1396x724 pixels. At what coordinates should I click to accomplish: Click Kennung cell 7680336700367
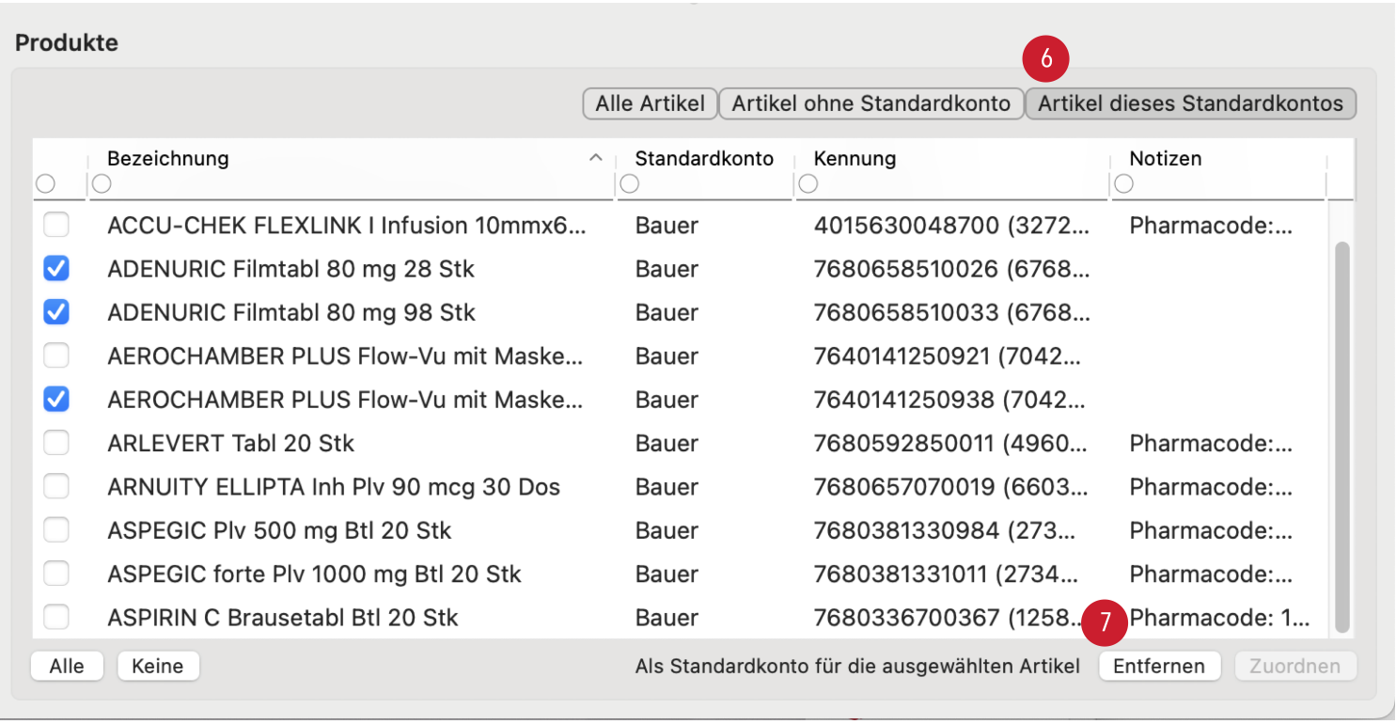pyautogui.click(x=949, y=618)
